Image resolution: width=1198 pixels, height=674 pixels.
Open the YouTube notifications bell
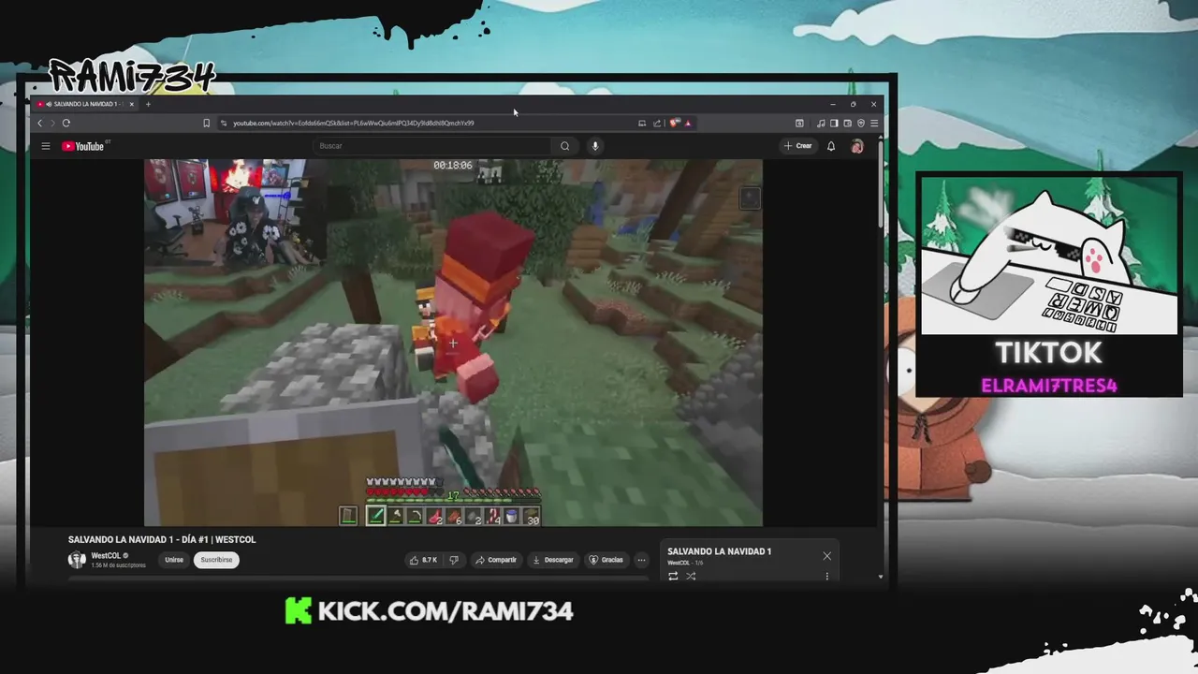tap(830, 146)
